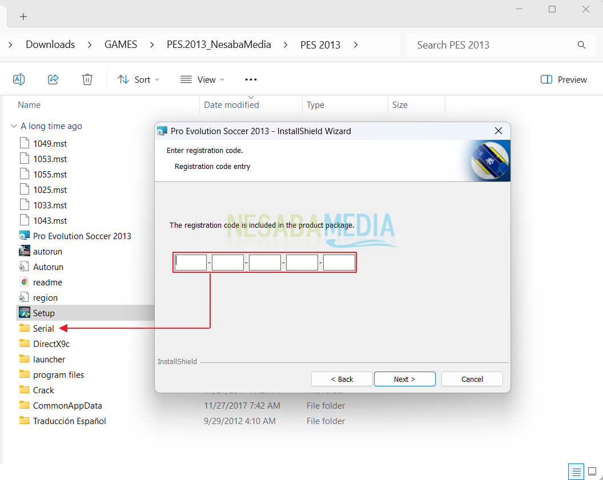This screenshot has height=480, width=603.
Task: Cancel the InstallShield Wizard
Action: (472, 379)
